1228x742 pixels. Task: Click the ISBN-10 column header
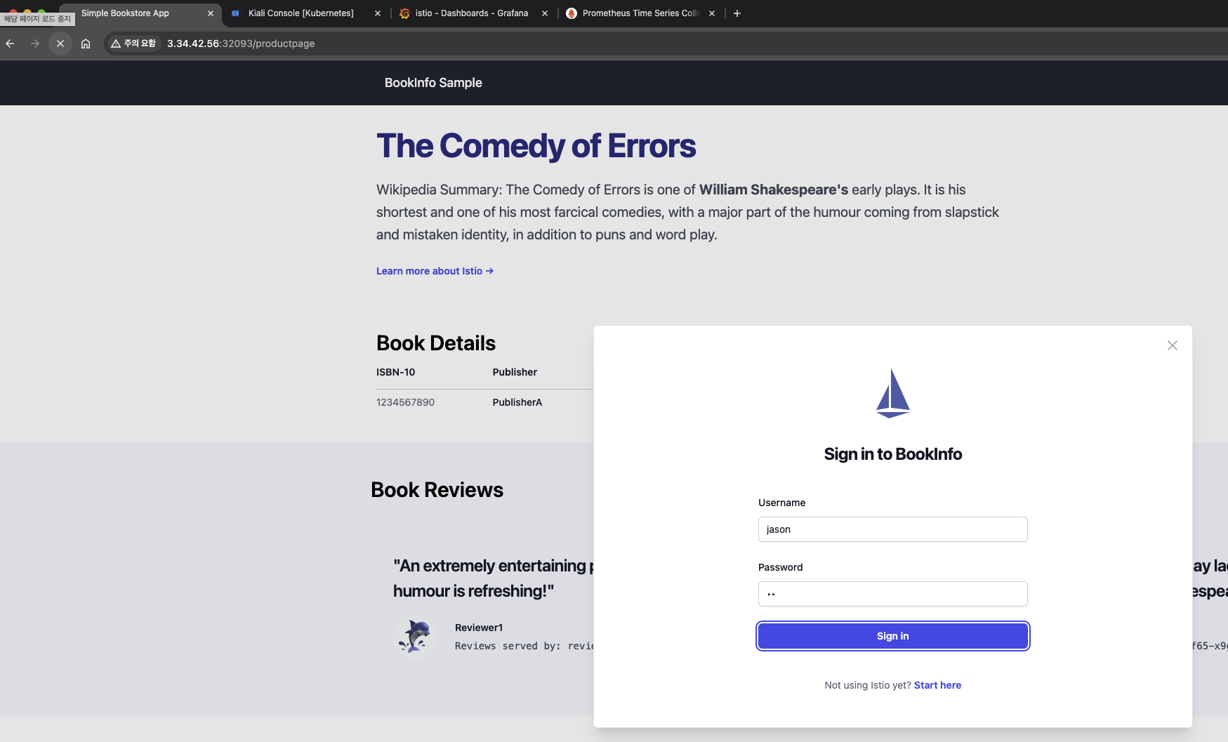tap(395, 372)
